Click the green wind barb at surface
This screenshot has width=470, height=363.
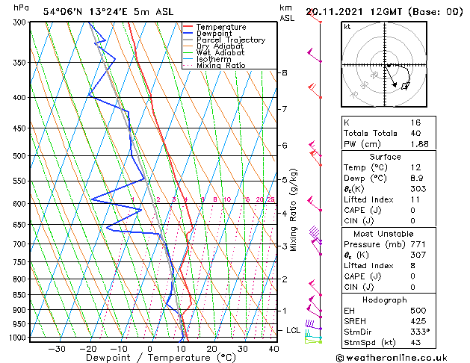point(314,341)
